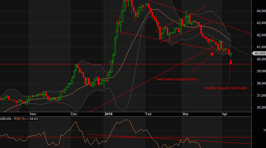The image size is (266, 148).
Task: Click the 38,00 price axis label
Action: (261, 83)
